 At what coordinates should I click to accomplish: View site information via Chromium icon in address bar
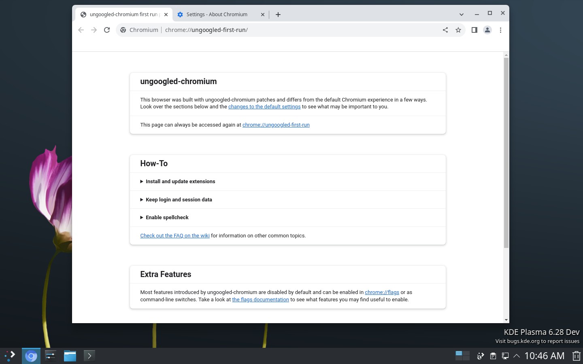(140, 30)
